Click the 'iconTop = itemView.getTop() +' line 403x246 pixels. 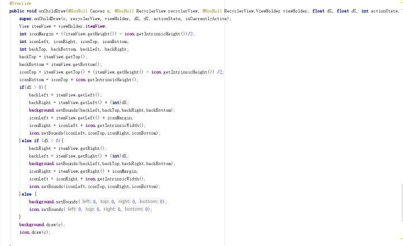[x=121, y=72]
